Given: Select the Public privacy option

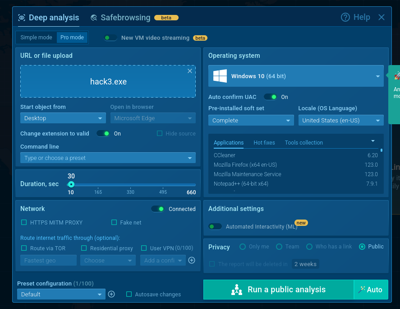Looking at the screenshot, I should point(362,247).
